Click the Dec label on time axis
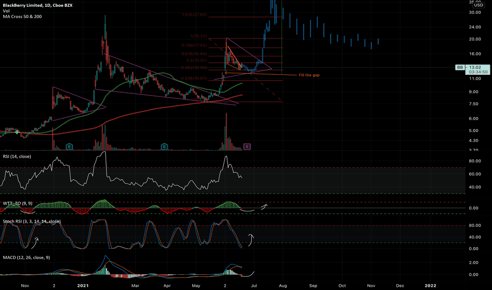This screenshot has width=492, height=290. pos(400,286)
